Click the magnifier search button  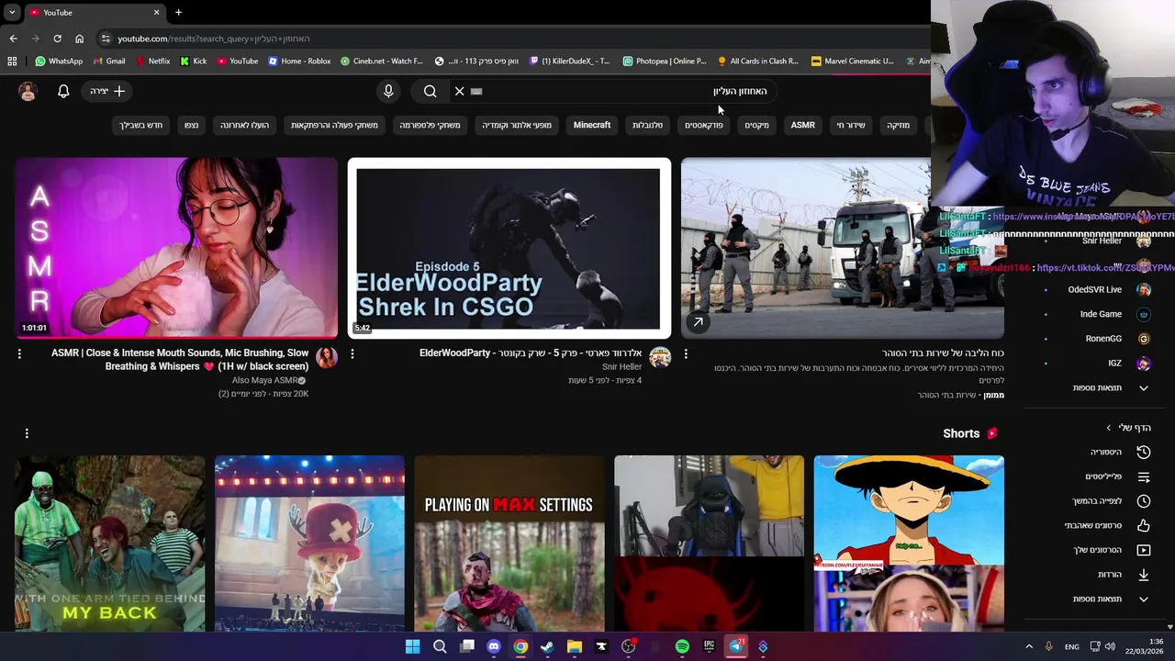coord(431,91)
